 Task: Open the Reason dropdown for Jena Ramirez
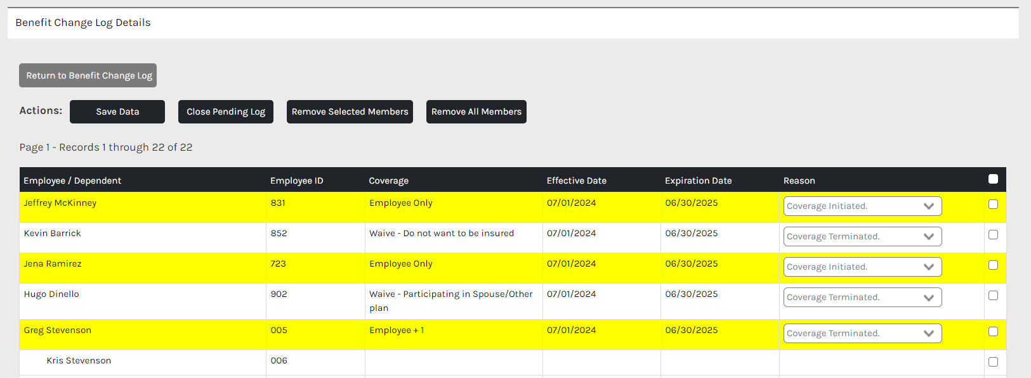(862, 267)
